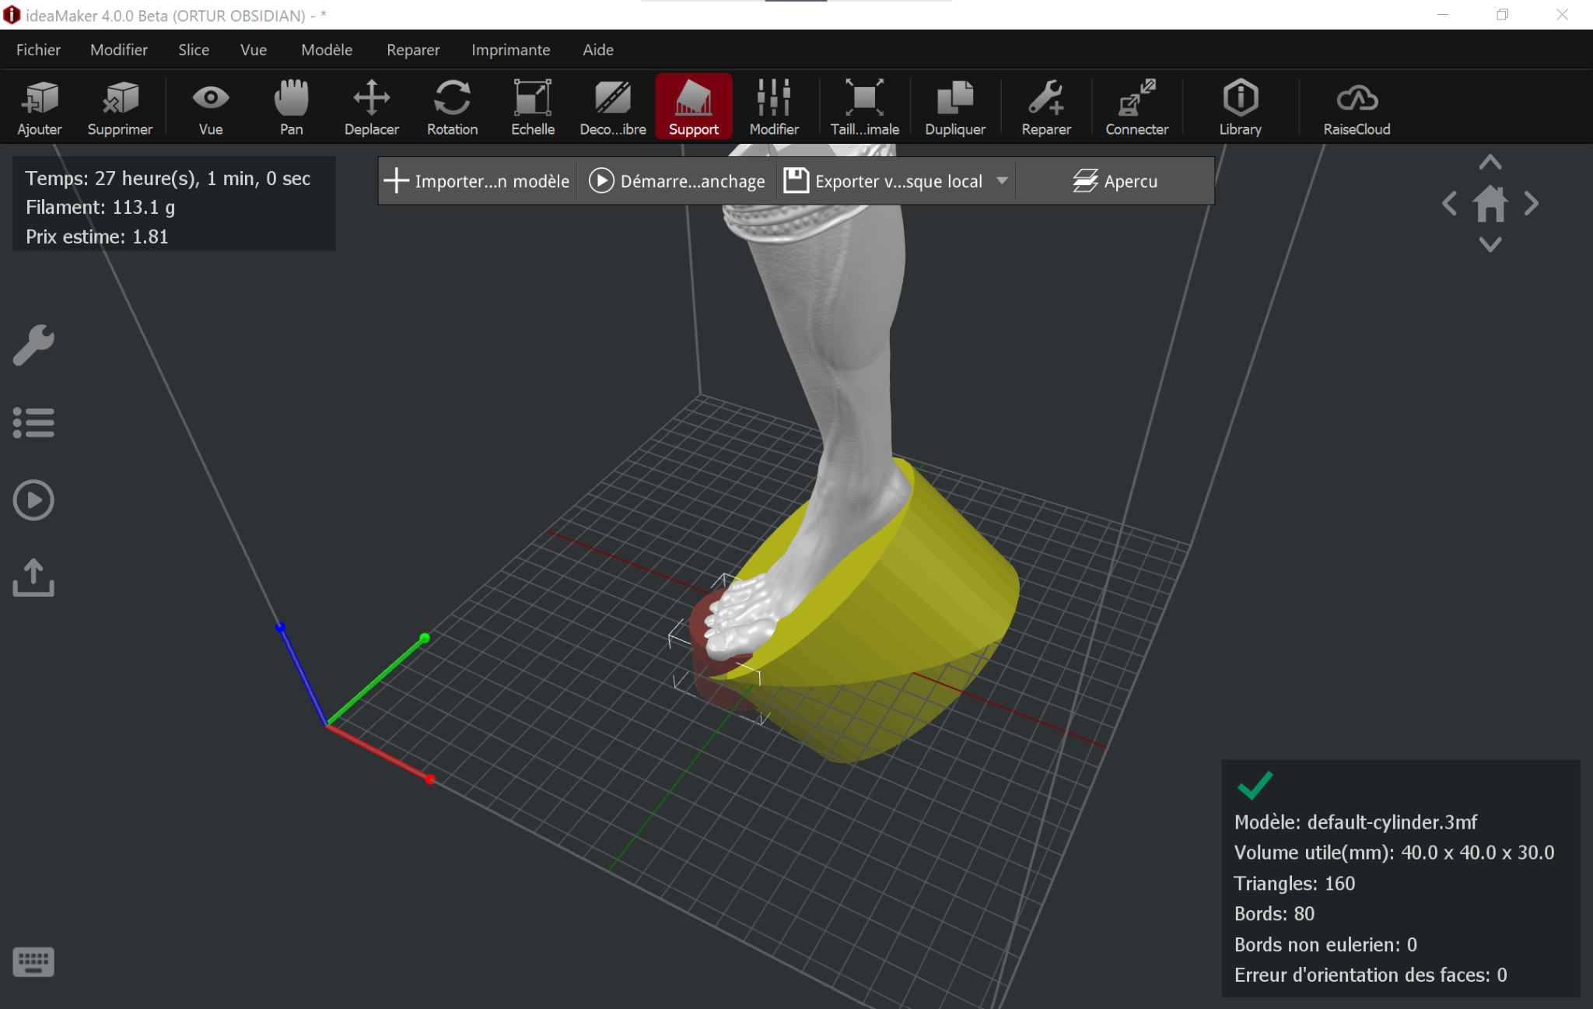Viewport: 1593px width, 1009px height.
Task: Click the Ajouter model icon
Action: [40, 107]
